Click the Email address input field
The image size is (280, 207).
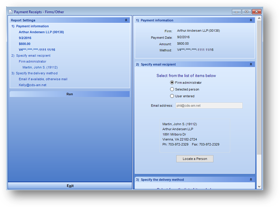(209, 105)
